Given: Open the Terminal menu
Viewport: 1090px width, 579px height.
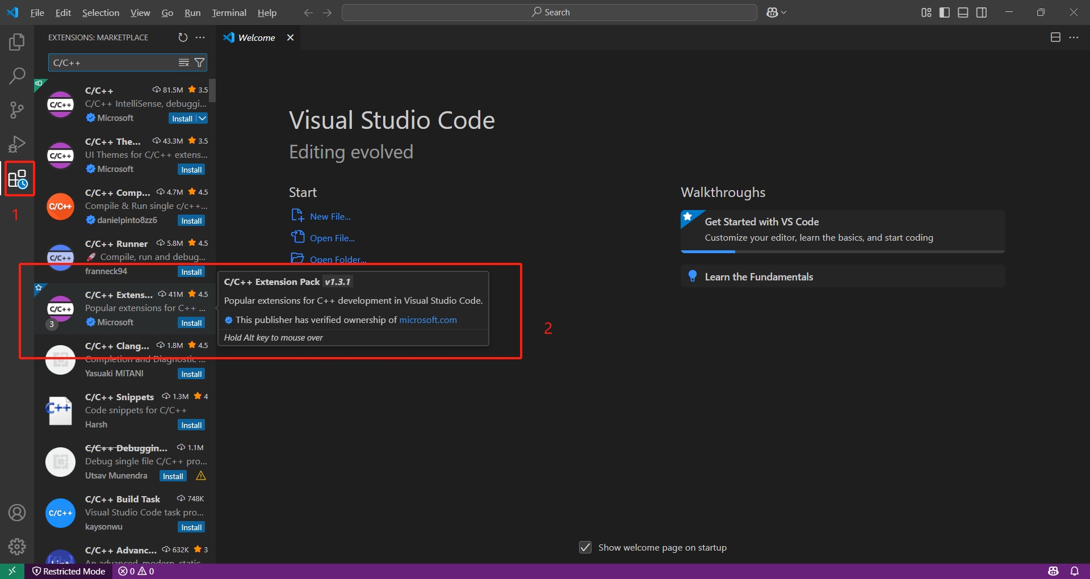Looking at the screenshot, I should point(229,12).
